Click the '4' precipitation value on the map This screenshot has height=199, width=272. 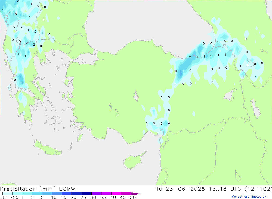point(22,82)
